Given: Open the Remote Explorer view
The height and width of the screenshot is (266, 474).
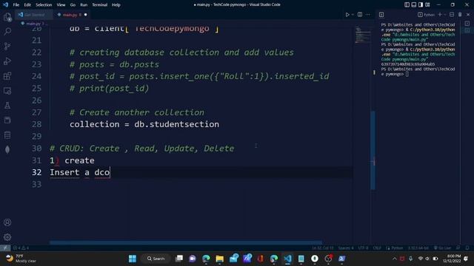Looking at the screenshot, I should [7, 90].
